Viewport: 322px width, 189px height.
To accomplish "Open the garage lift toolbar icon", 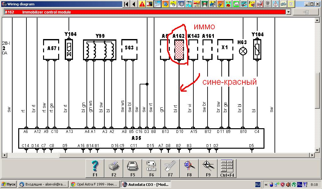I will click(204, 4).
